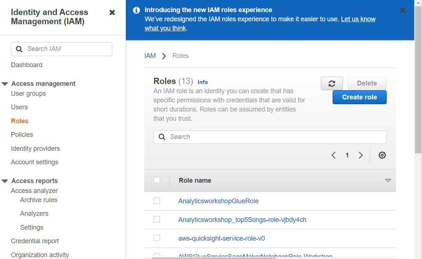Open Credential report
The height and width of the screenshot is (259, 422).
(35, 241)
